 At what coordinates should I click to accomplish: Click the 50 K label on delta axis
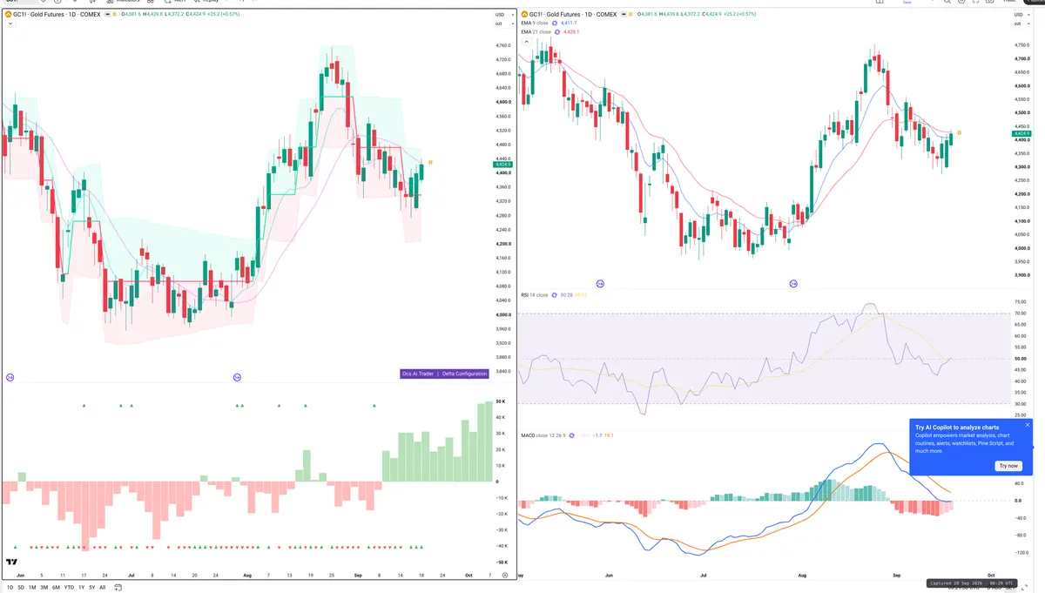click(x=501, y=402)
